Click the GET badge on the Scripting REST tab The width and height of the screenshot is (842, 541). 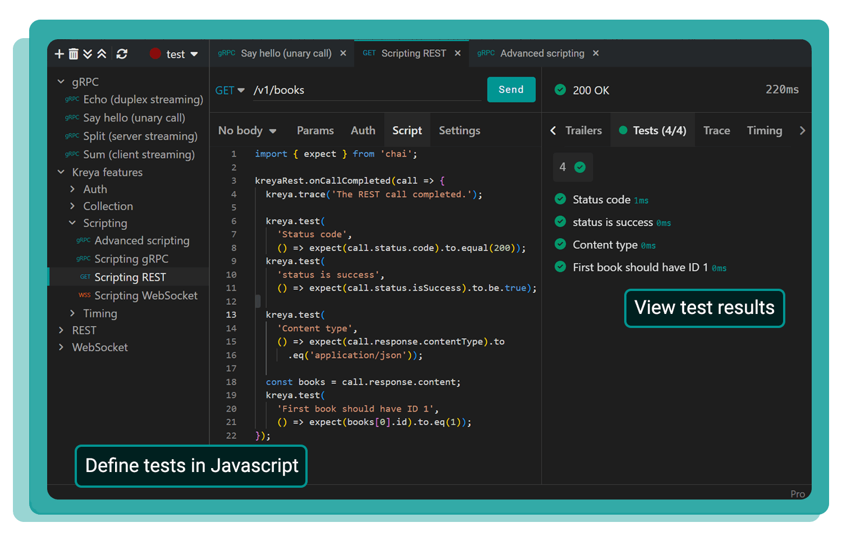(x=369, y=53)
